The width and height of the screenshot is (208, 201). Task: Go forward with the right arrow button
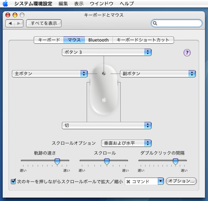point(19,23)
